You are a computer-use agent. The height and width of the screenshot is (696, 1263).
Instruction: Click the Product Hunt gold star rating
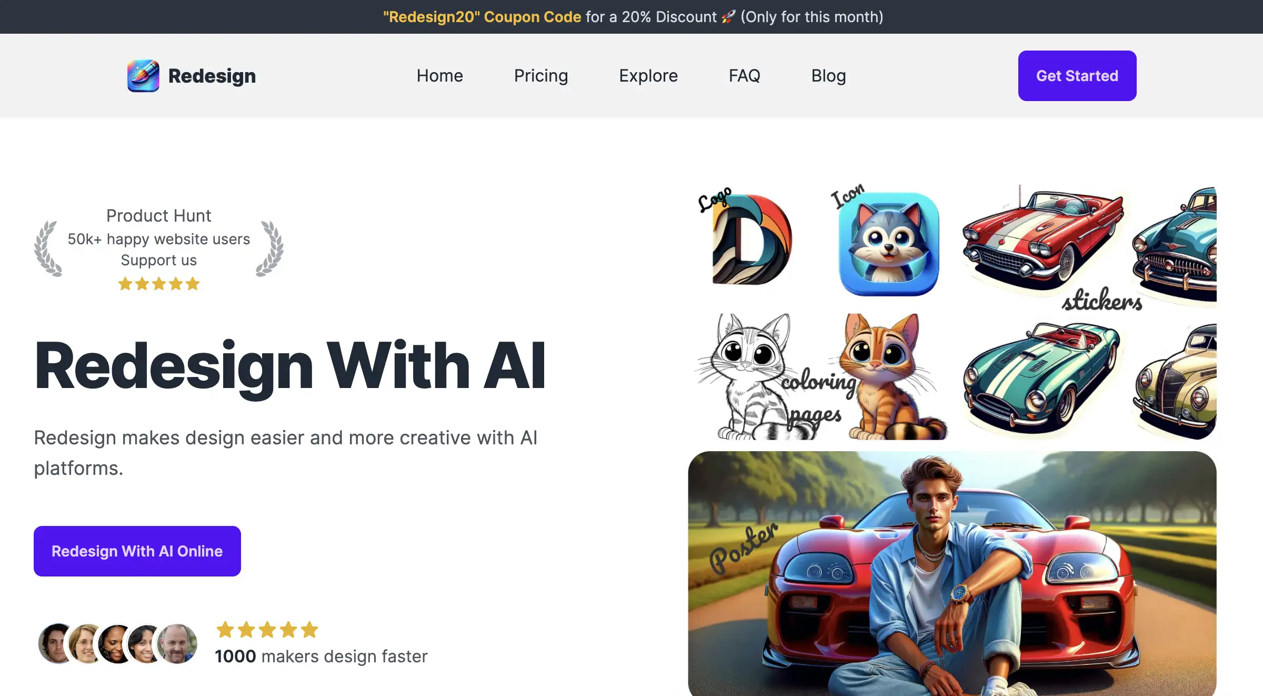[x=159, y=284]
